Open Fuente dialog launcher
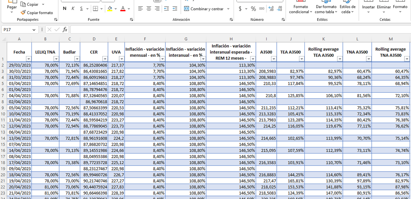The height and width of the screenshot is (199, 411). [132, 20]
